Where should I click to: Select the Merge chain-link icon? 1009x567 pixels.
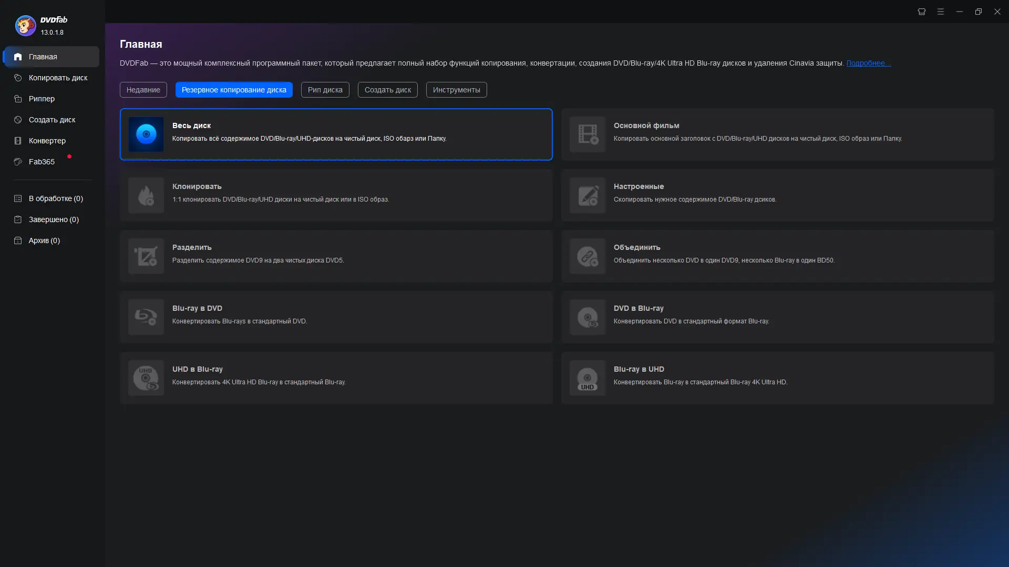point(588,256)
